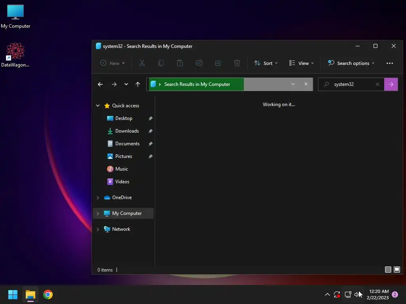
Task: Click the Paste clipboard icon
Action: tap(180, 63)
